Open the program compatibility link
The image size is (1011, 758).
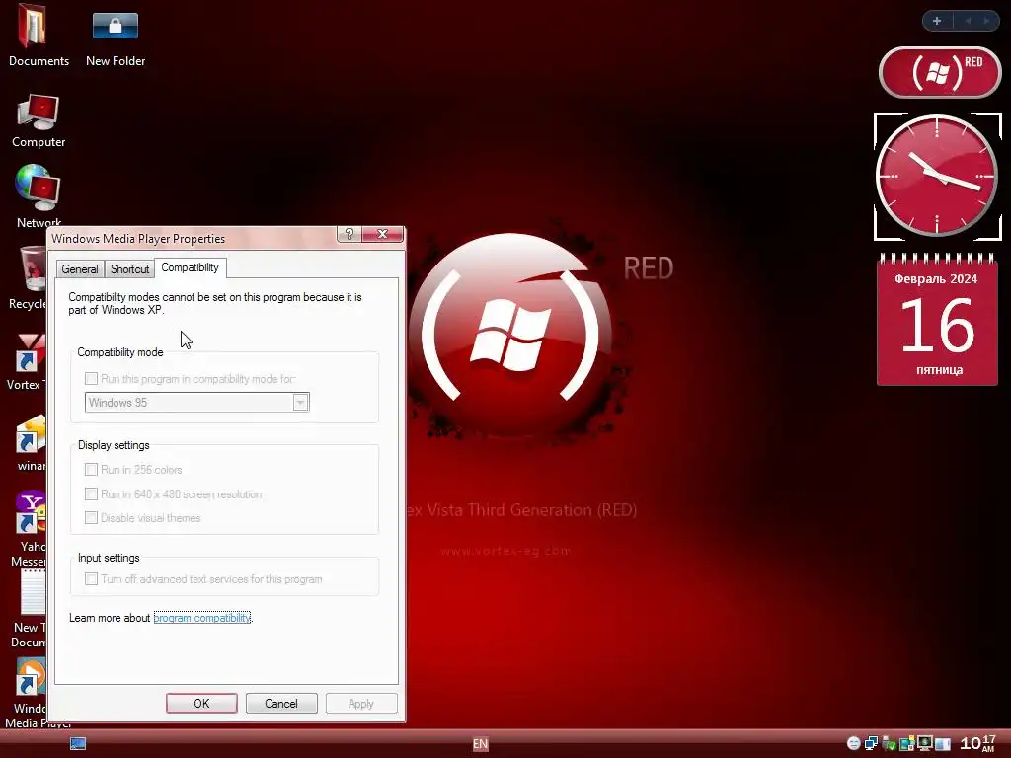click(201, 618)
